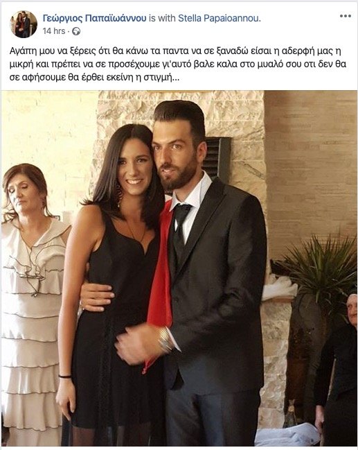Open tagged Stella Papaioannou profile link

pyautogui.click(x=220, y=18)
